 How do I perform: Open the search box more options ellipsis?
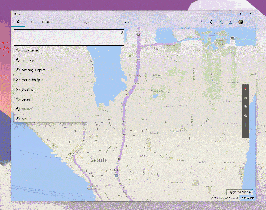pyautogui.click(x=121, y=38)
